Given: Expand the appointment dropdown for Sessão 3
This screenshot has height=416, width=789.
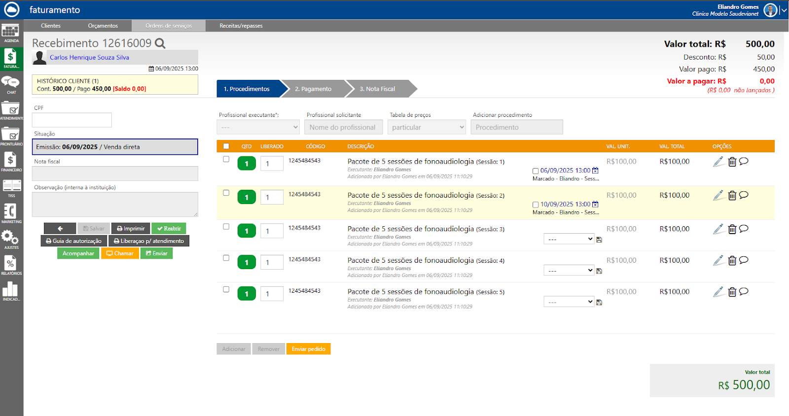Looking at the screenshot, I should point(569,239).
